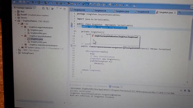The height and width of the screenshot is (108, 193).
Task: Click the Back navigation arrow in toolbar
Action: 121,5
